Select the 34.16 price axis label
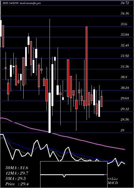 125,13
